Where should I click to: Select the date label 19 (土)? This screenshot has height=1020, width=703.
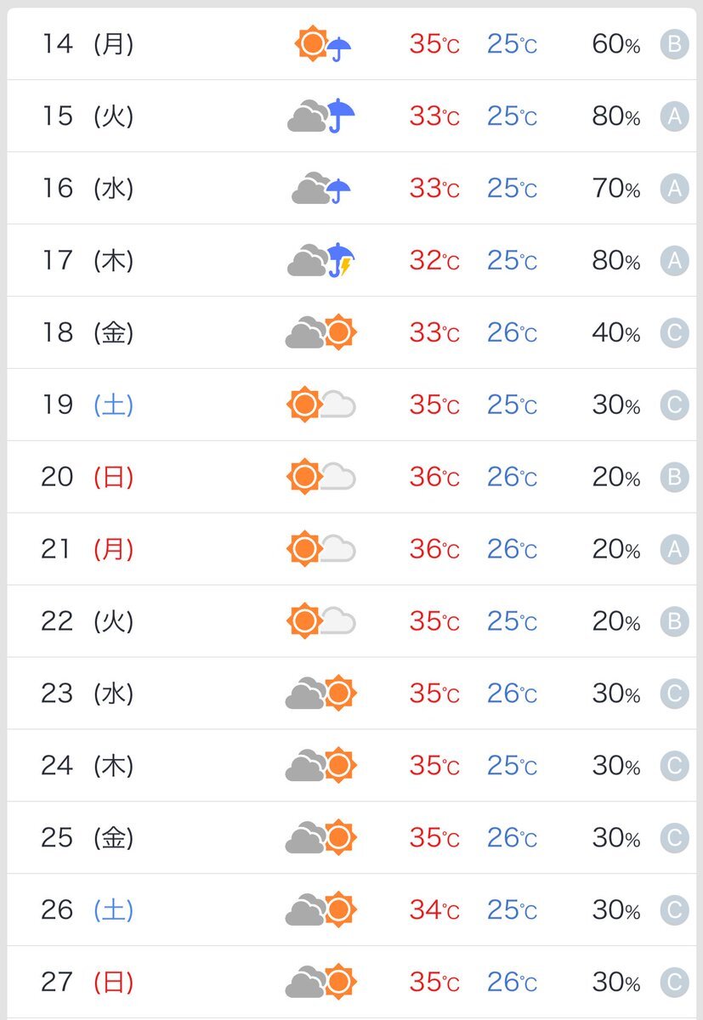click(88, 405)
